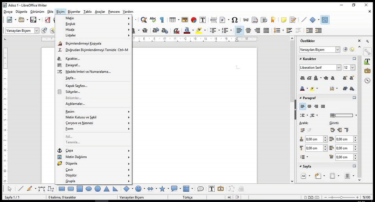Open the sidebar Gallery panel icon
This screenshot has width=375, height=202.
(367, 71)
